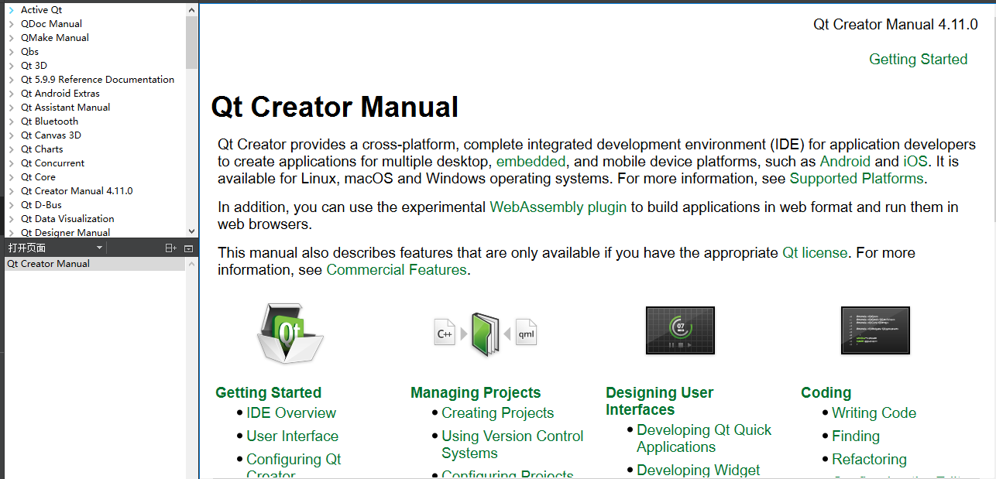Click the Designing User Interfaces thumbnail icon
The height and width of the screenshot is (479, 996).
pyautogui.click(x=680, y=330)
